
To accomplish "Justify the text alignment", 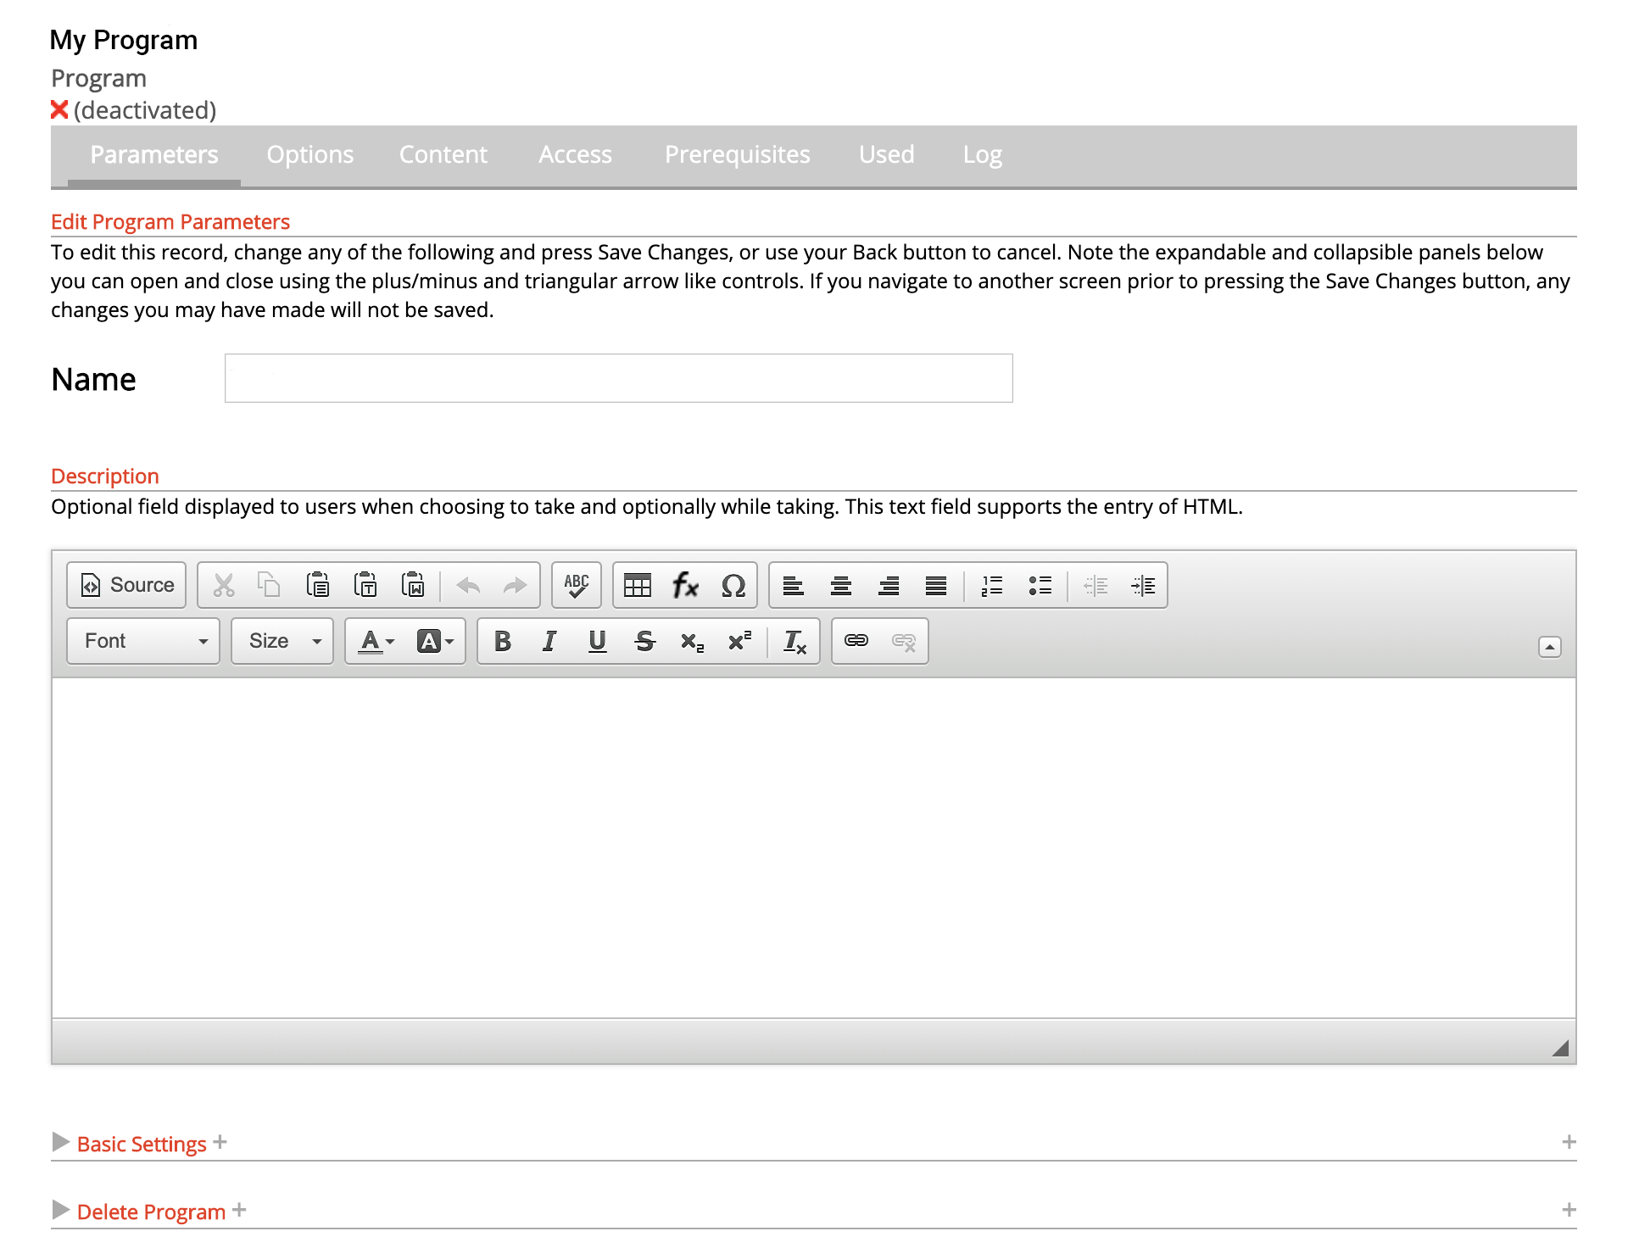I will 936,585.
